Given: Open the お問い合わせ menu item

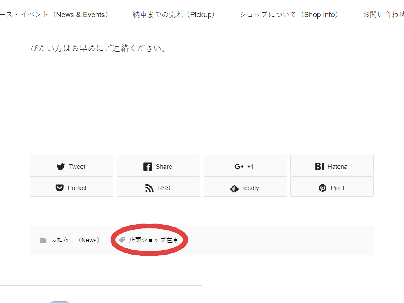Looking at the screenshot, I should pyautogui.click(x=383, y=15).
